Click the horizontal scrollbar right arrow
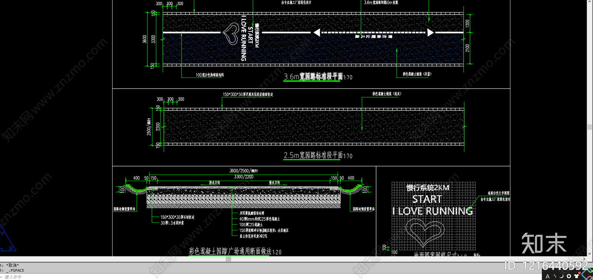Viewport: 593px width, 280px height. [x=585, y=259]
